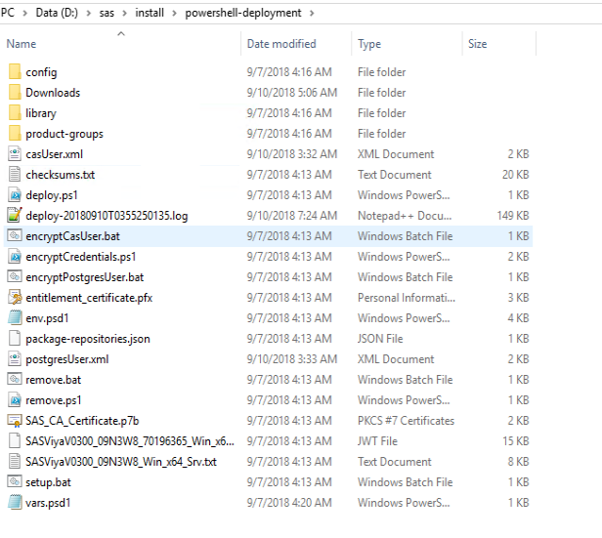
Task: Click the 149 KB size value
Action: [513, 216]
